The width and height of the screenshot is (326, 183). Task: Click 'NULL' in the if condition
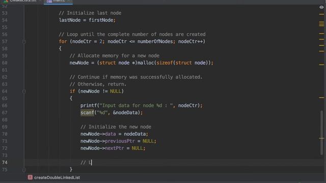click(x=116, y=91)
